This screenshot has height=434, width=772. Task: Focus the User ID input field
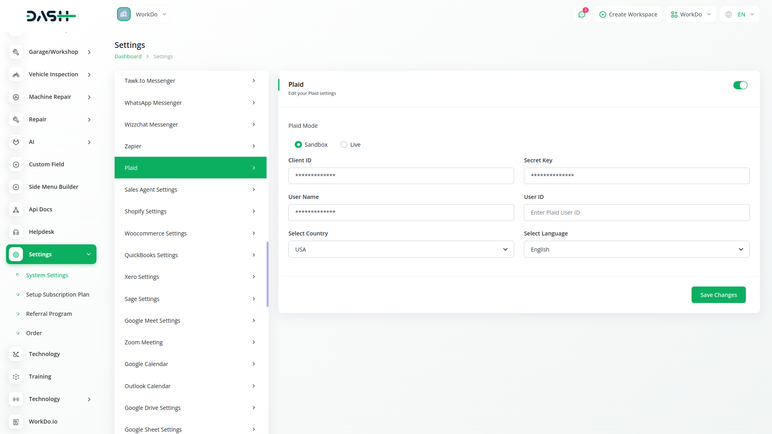[637, 213]
